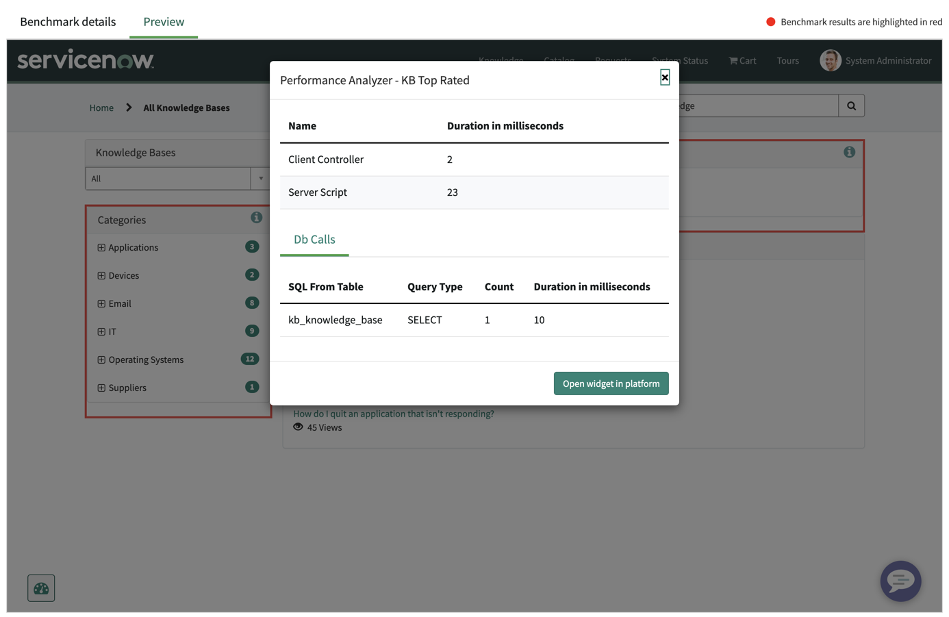Switch to the Benchmark details tab
Image resolution: width=949 pixels, height=617 pixels.
68,22
